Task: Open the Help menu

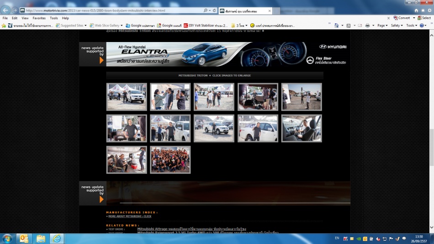Action: pos(65,18)
